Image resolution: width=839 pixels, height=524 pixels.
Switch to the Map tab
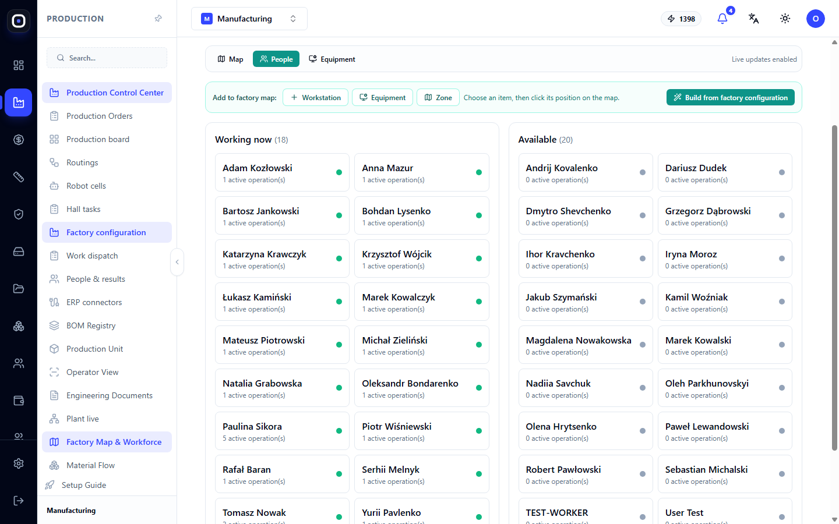230,59
